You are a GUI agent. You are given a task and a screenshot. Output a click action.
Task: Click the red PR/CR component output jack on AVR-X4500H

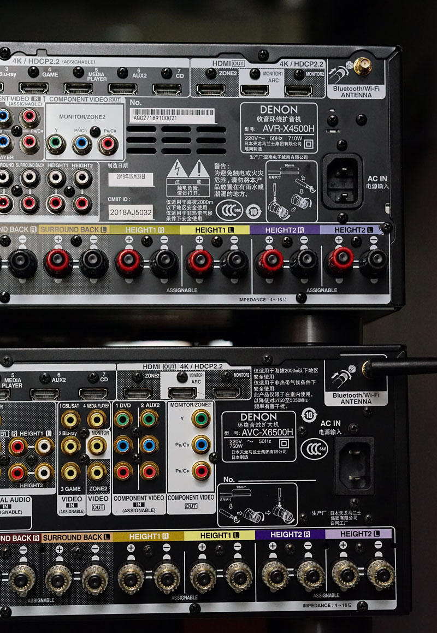pos(108,145)
